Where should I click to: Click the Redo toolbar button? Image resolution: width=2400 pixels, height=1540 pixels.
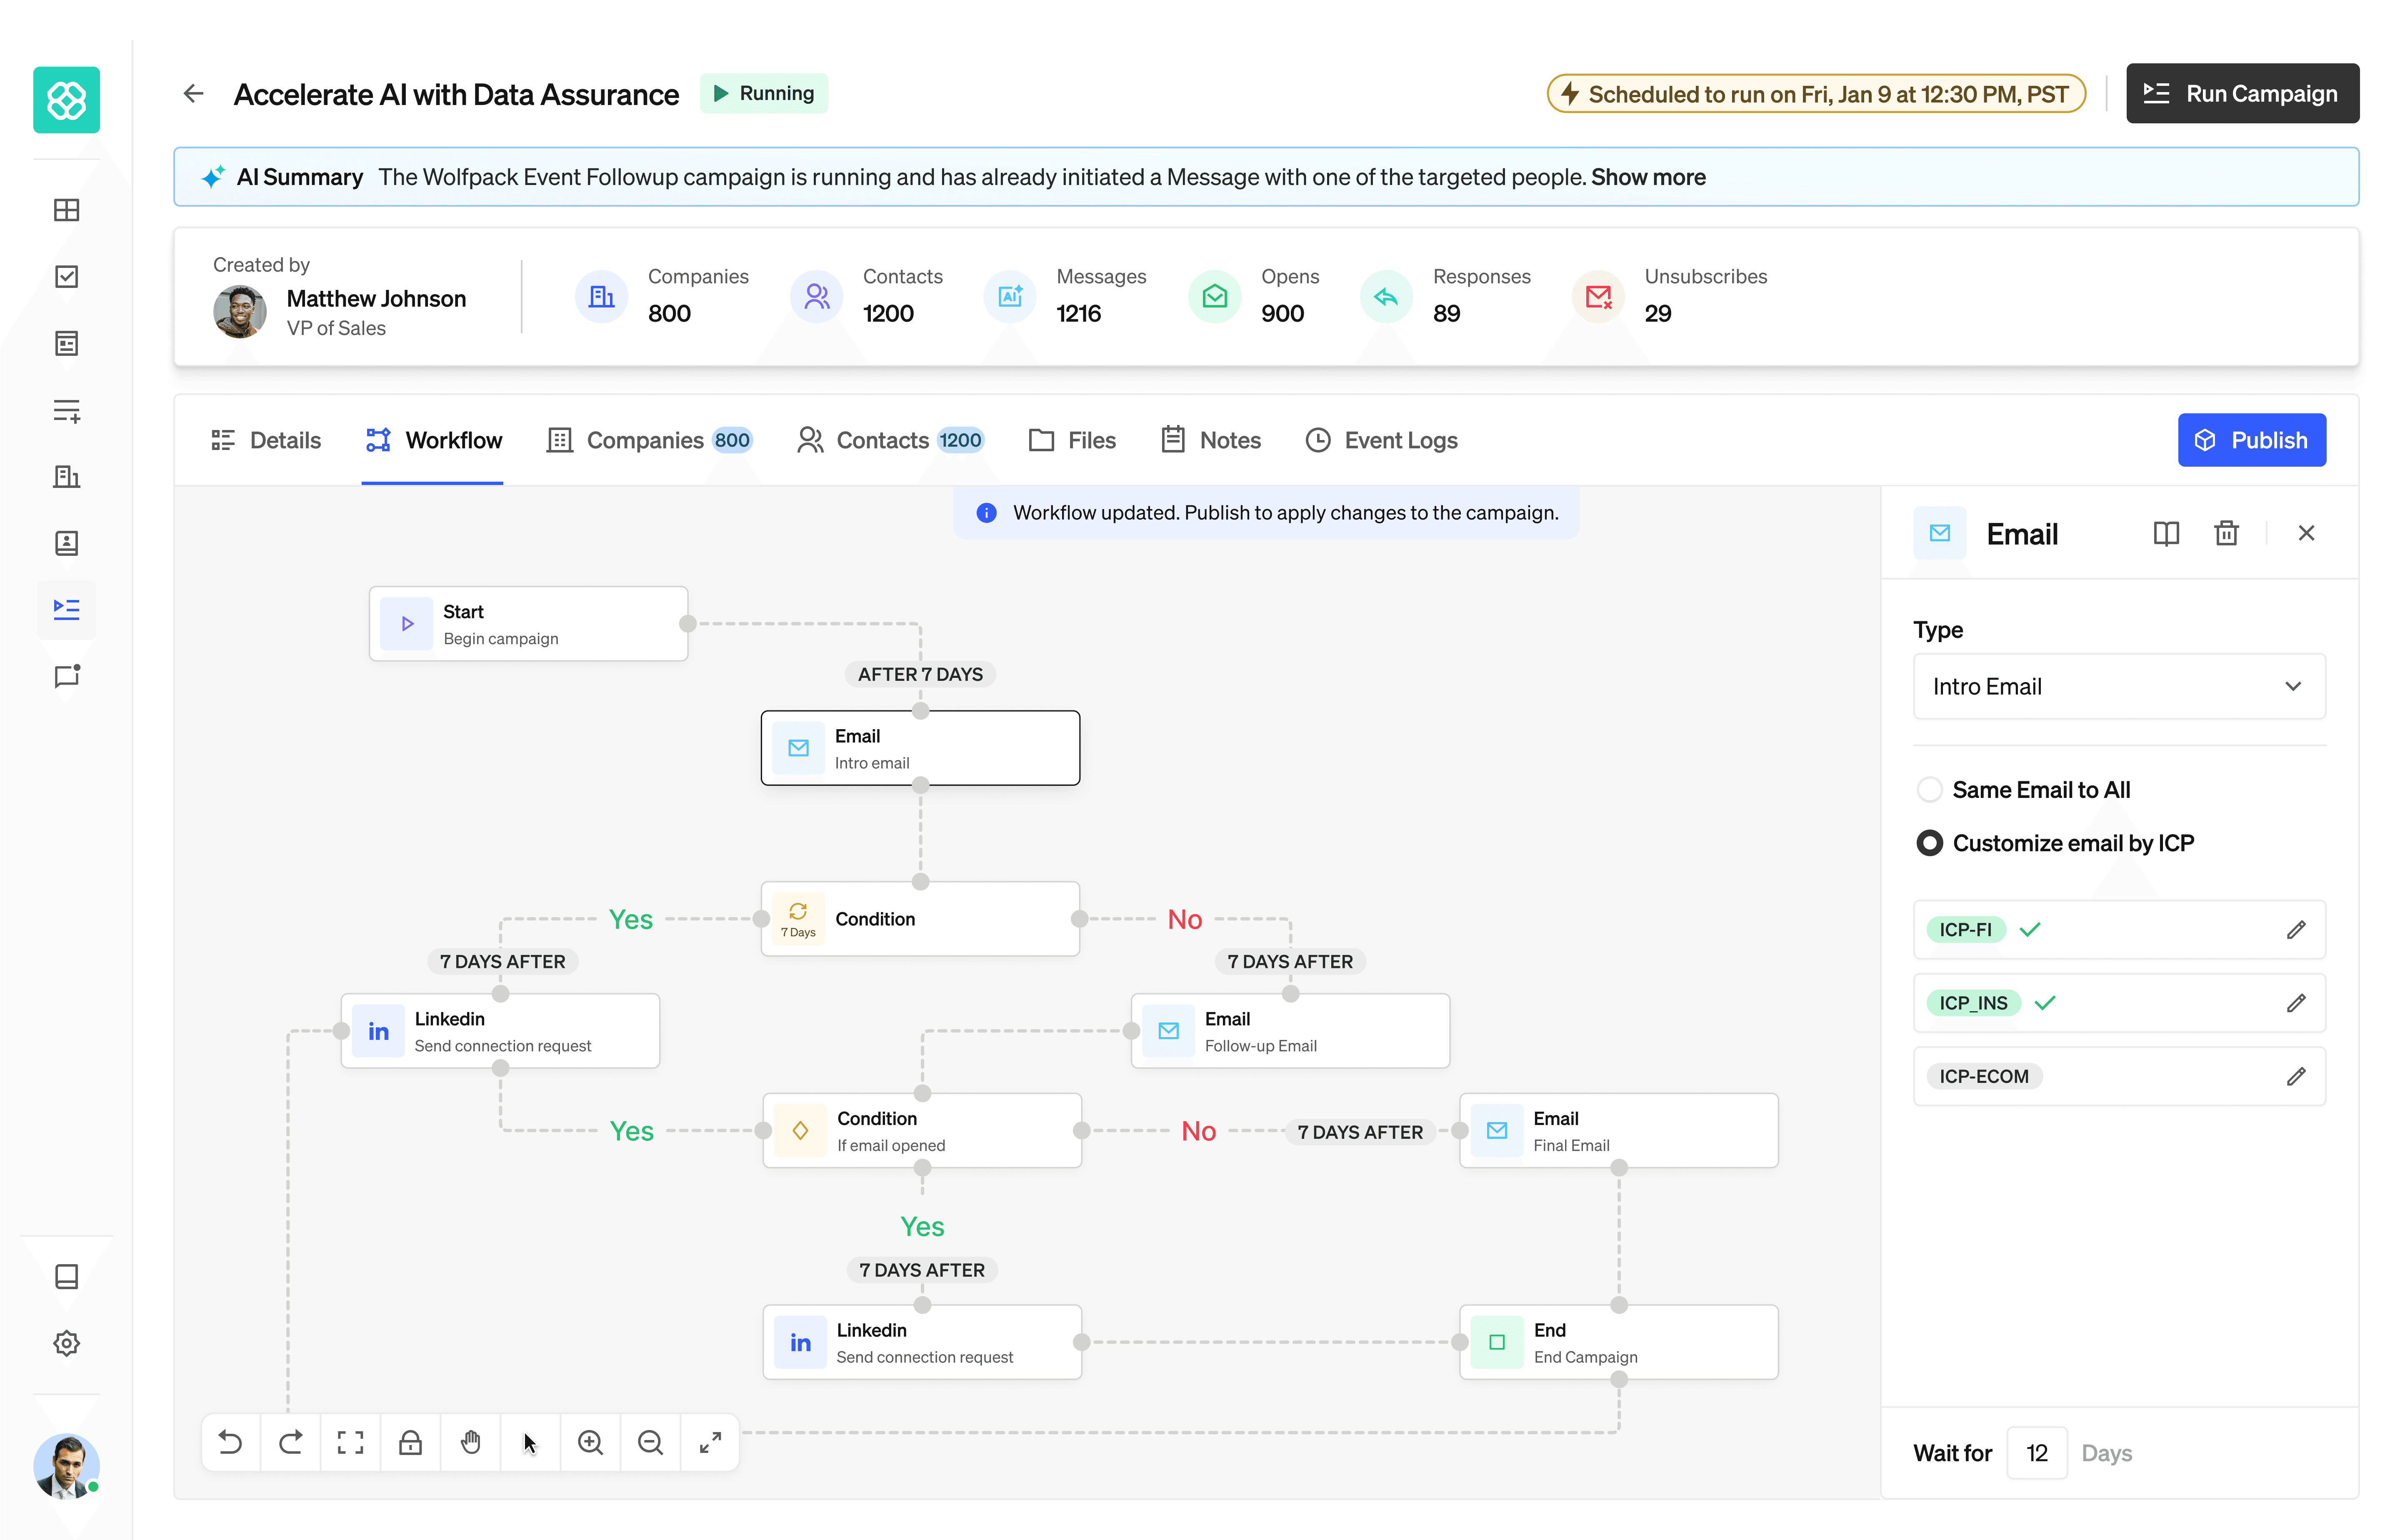click(x=291, y=1442)
